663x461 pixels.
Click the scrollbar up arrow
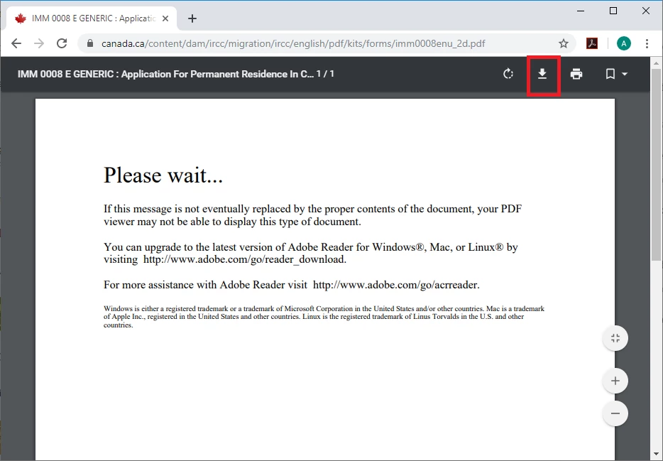pos(656,63)
